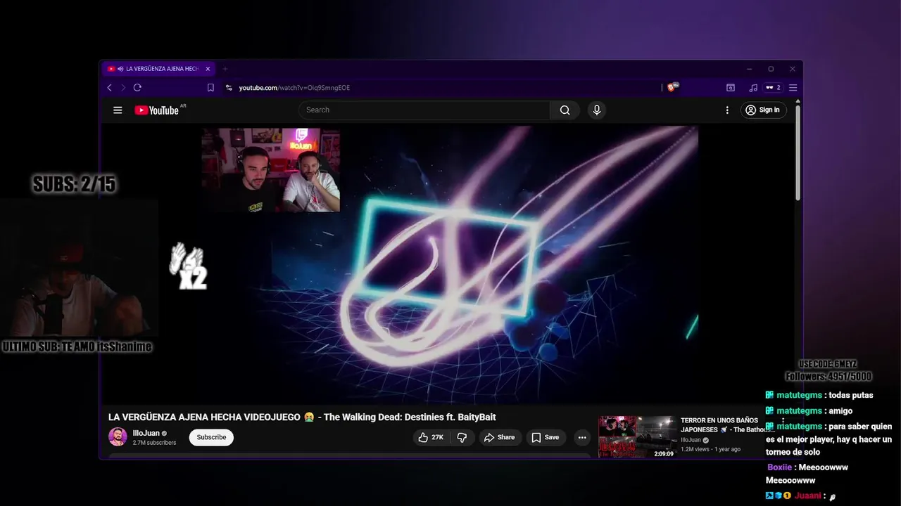
Task: Close the LA VERGÜENZA AJENA tab
Action: (x=208, y=69)
